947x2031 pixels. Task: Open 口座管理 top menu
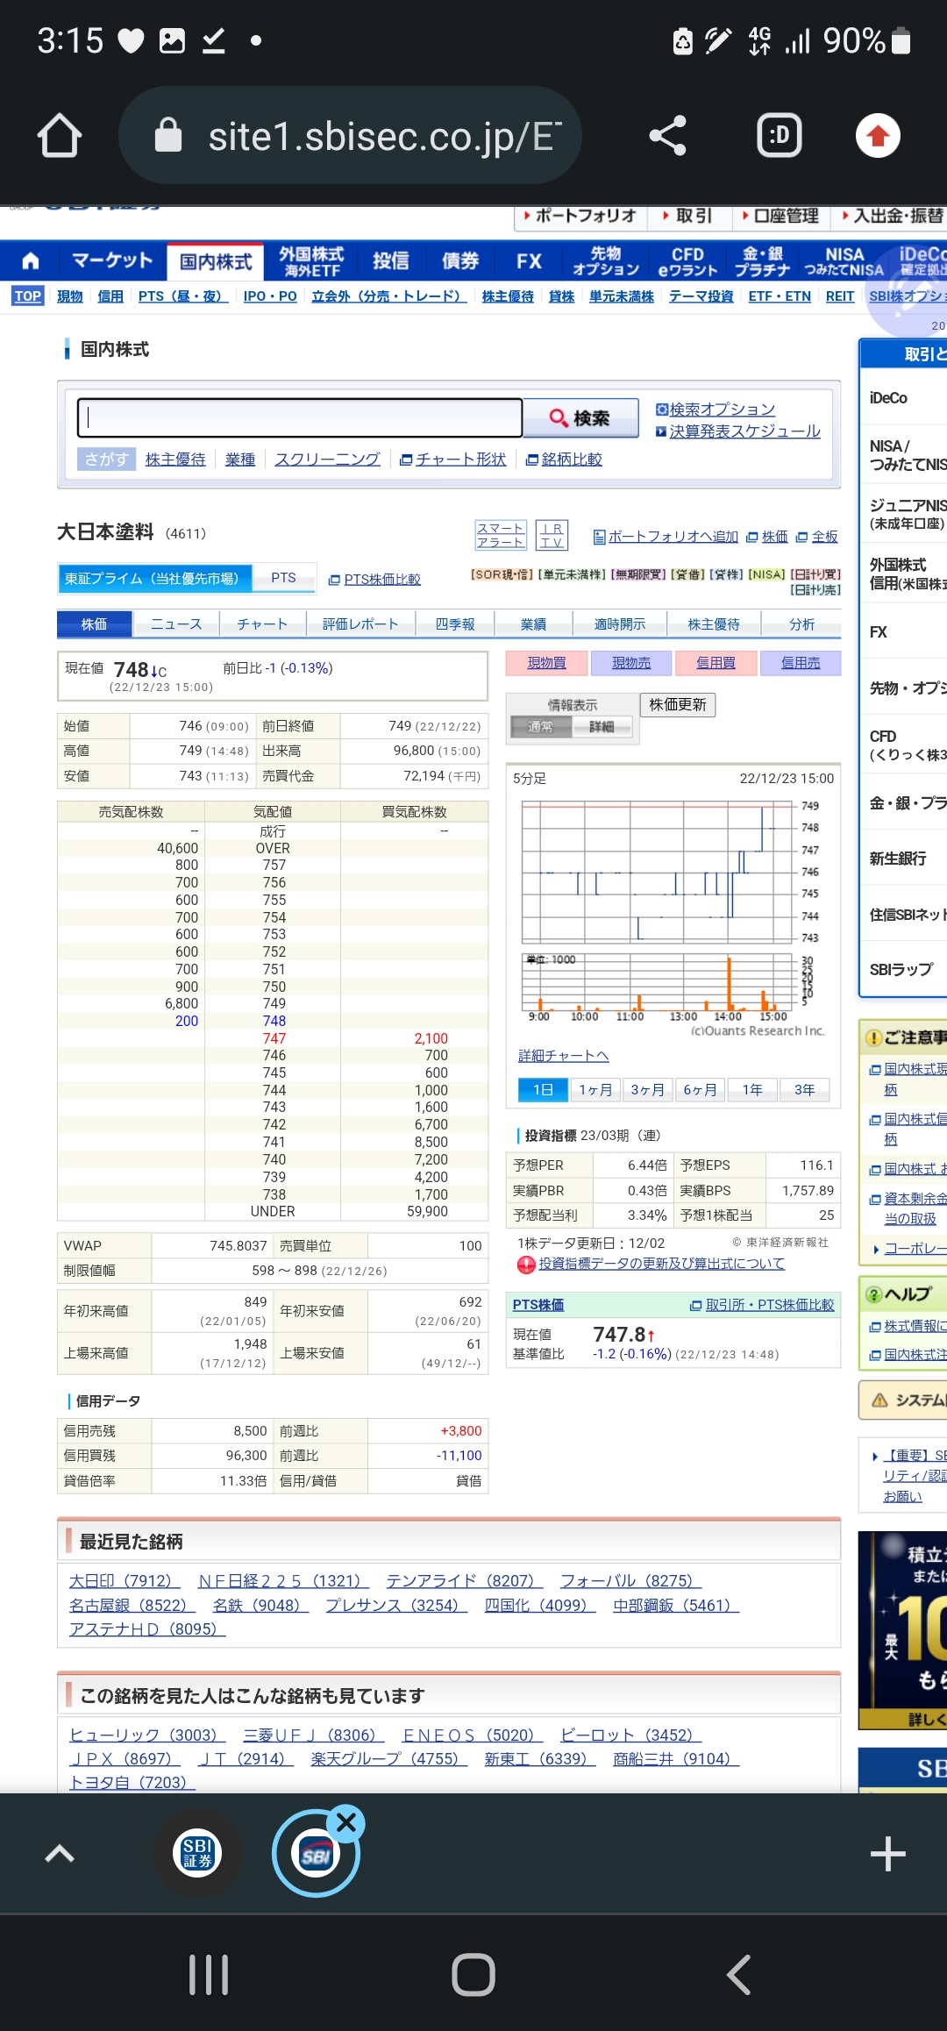(x=780, y=216)
